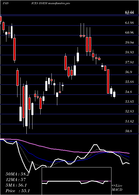Click inside the Live MACD inset chart

[x=76, y=181]
